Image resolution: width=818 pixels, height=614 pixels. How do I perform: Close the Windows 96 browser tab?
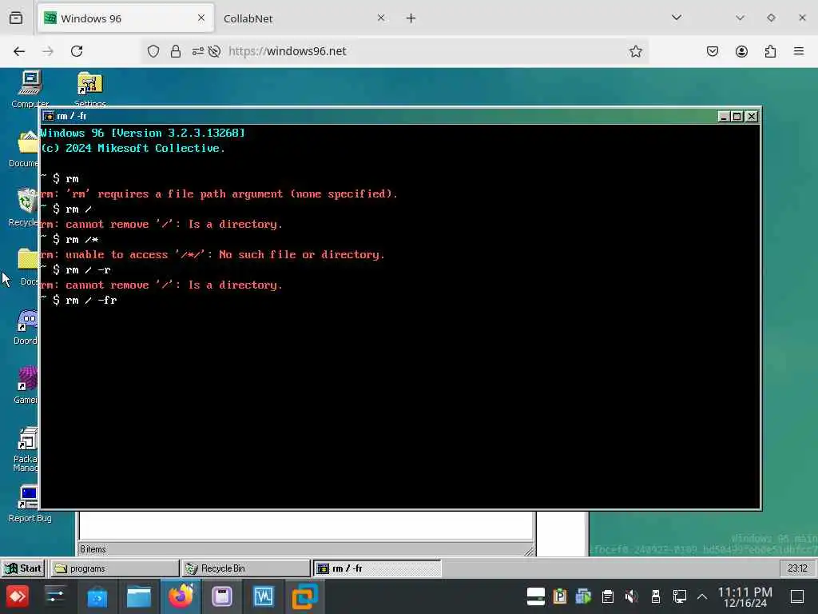pos(201,18)
